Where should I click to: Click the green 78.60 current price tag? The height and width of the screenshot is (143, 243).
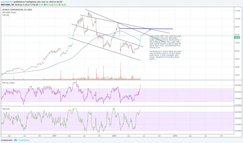click(237, 37)
